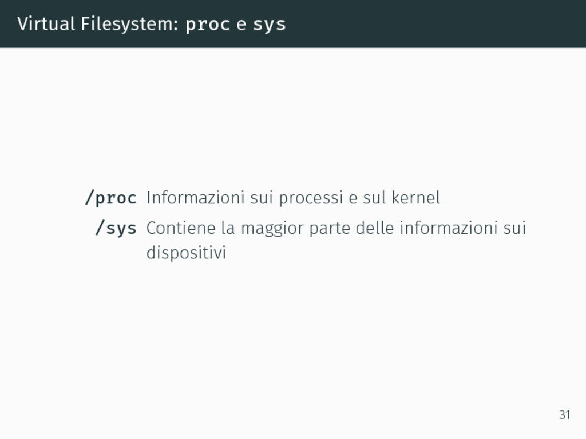
Task: Click the word 'processi' in the first line
Action: coord(311,198)
